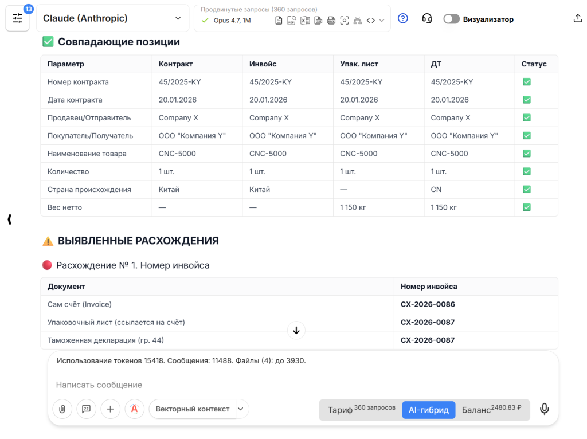Click the Количество row label
Screen dimensions: 587x439
coord(68,172)
